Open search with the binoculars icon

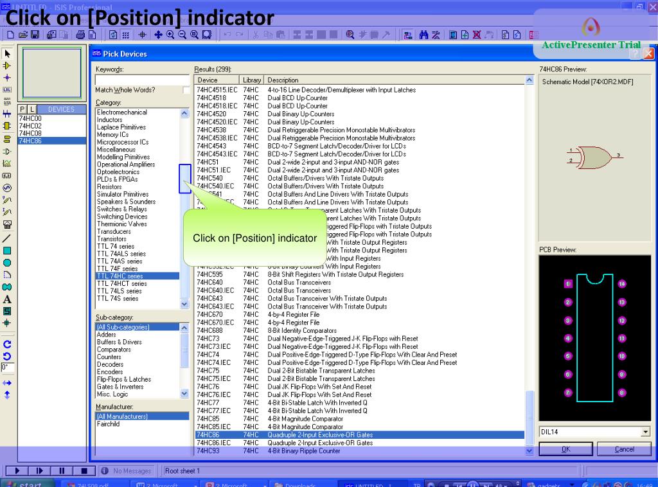pos(424,35)
